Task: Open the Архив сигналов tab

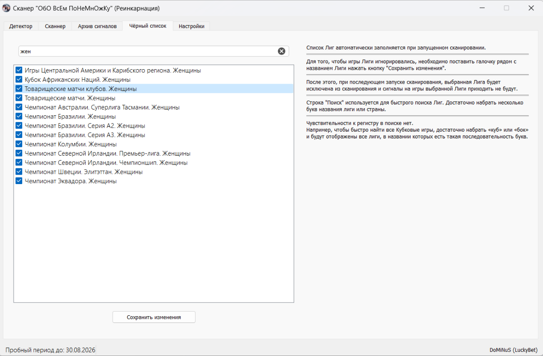Action: pyautogui.click(x=97, y=26)
